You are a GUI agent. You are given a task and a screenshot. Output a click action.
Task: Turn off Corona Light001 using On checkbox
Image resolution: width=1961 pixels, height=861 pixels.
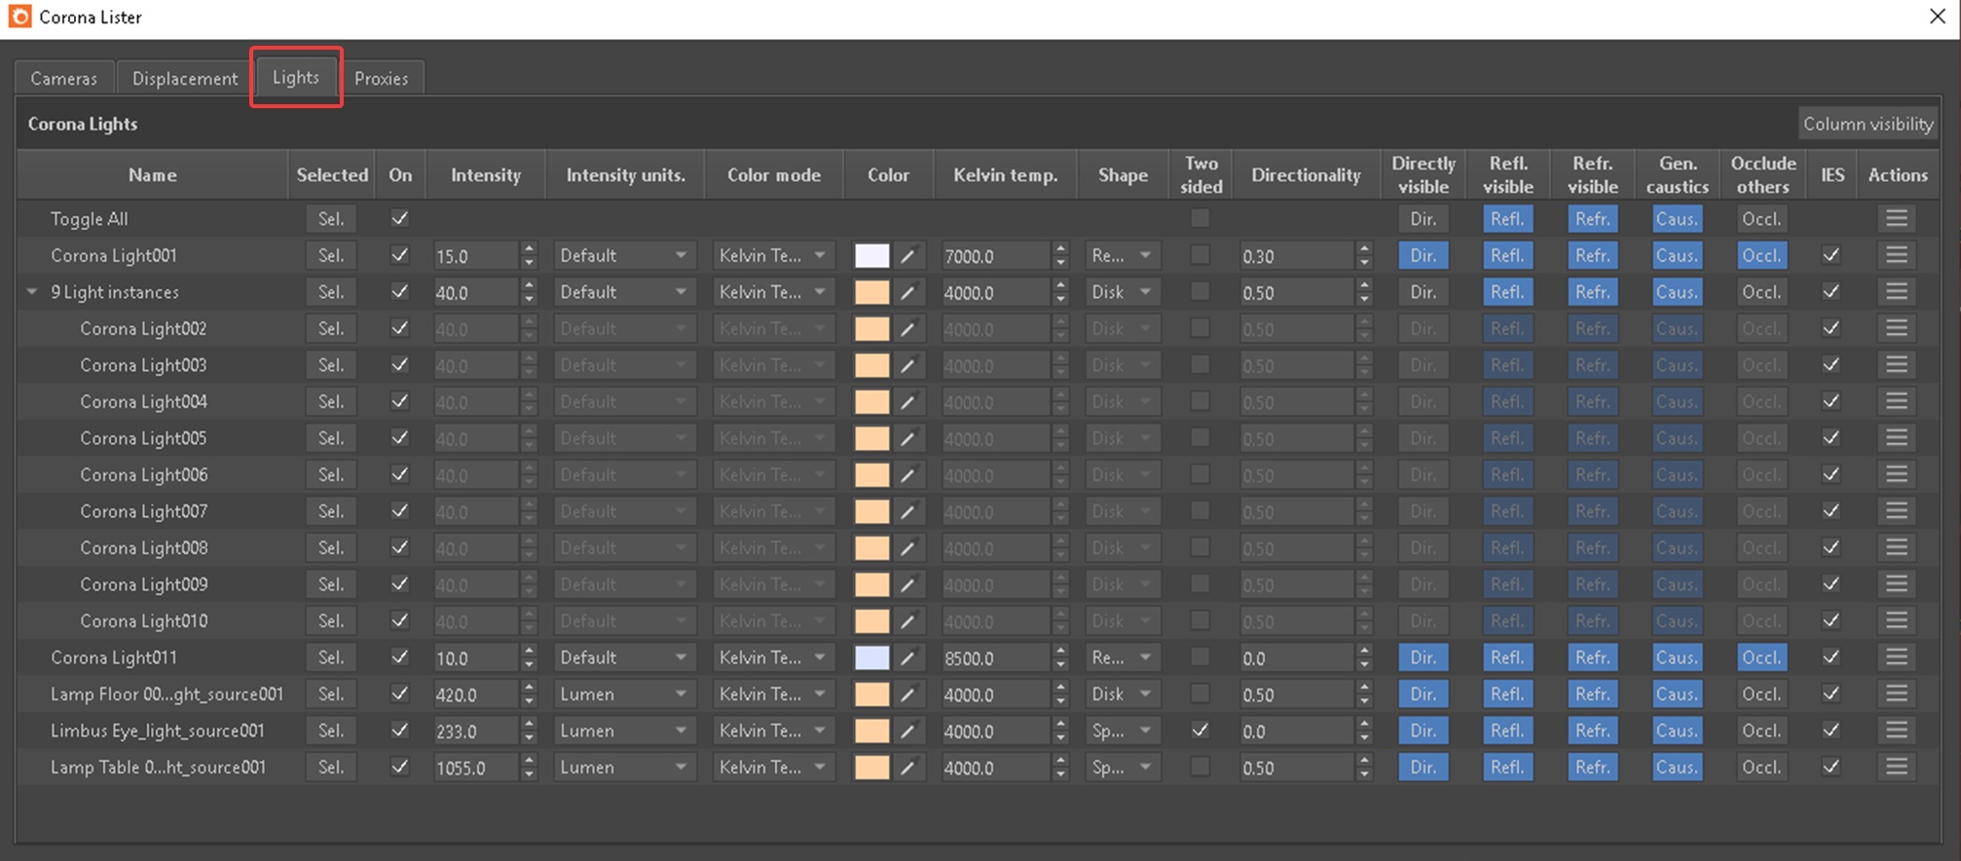(399, 255)
